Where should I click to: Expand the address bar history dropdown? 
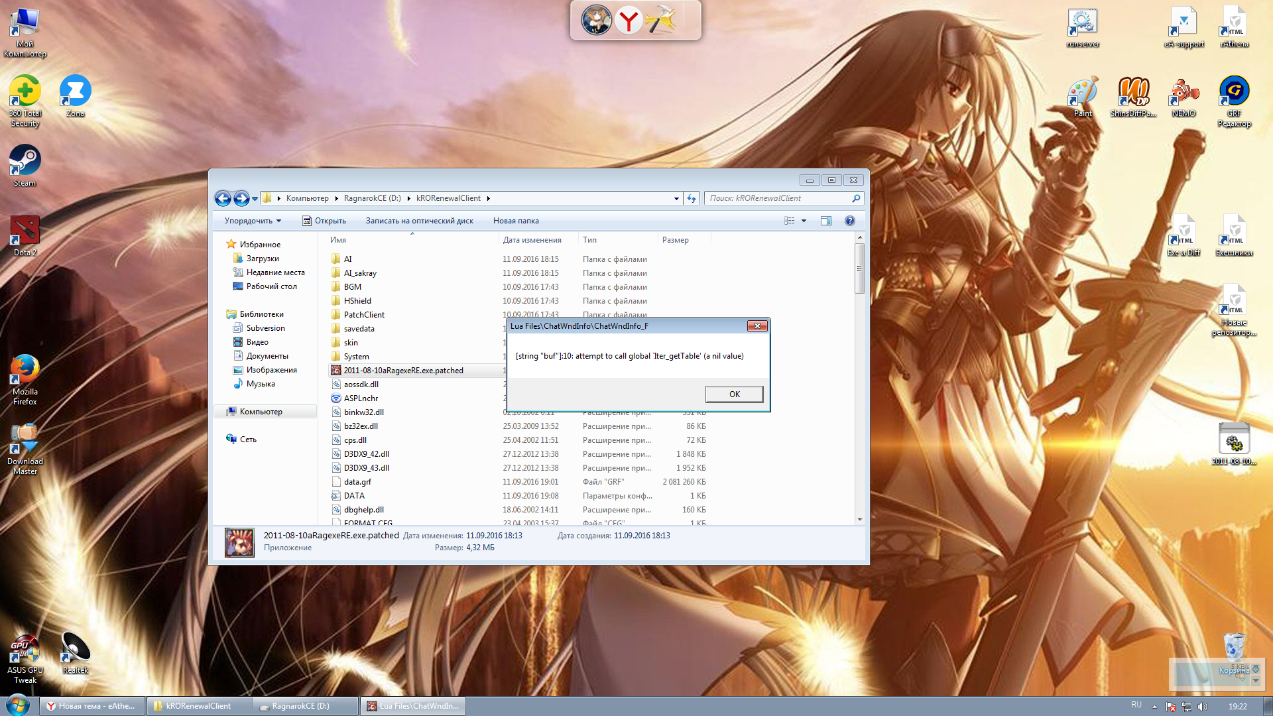click(676, 198)
